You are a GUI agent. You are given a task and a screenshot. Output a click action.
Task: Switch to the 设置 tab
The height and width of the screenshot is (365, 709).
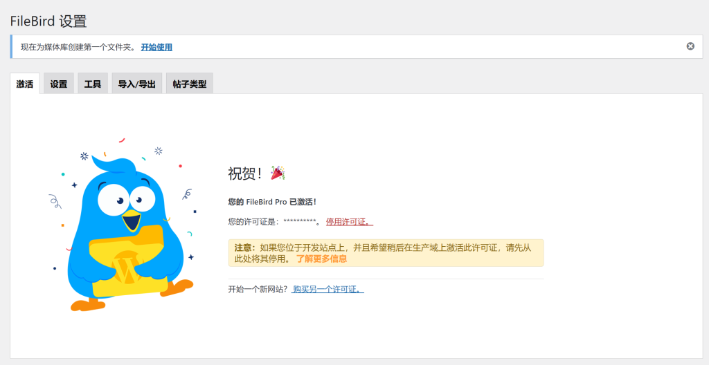pyautogui.click(x=59, y=84)
